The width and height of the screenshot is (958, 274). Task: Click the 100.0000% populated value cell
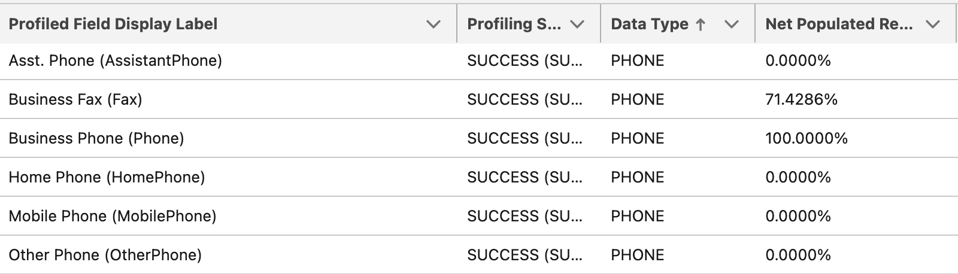tap(807, 138)
